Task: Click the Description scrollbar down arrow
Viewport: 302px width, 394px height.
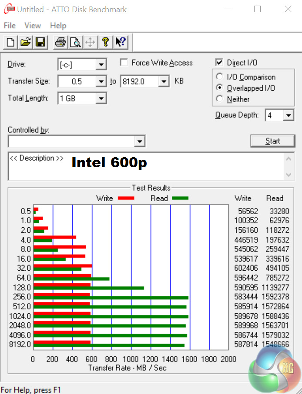Action: [289, 175]
